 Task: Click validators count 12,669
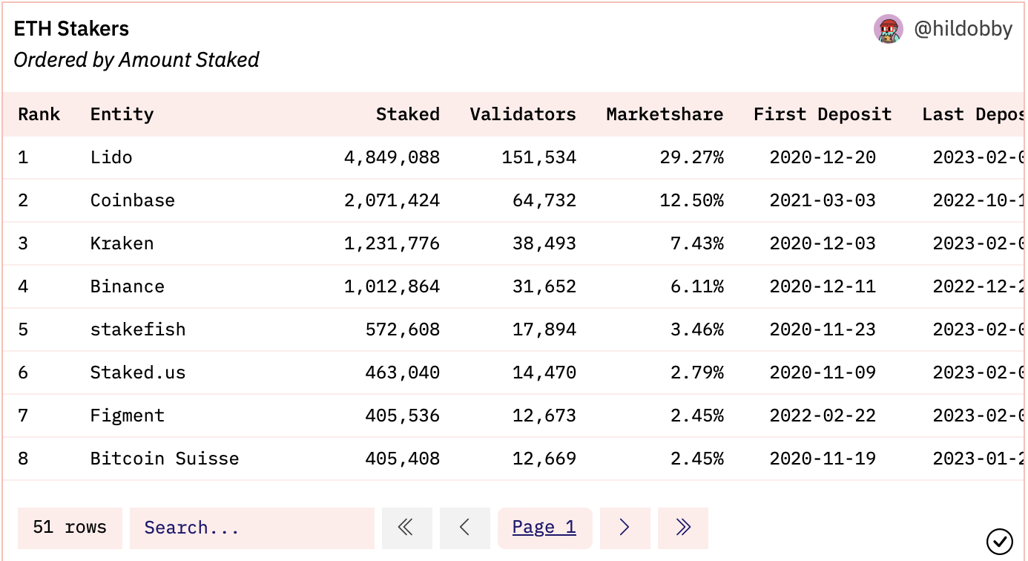pos(544,459)
